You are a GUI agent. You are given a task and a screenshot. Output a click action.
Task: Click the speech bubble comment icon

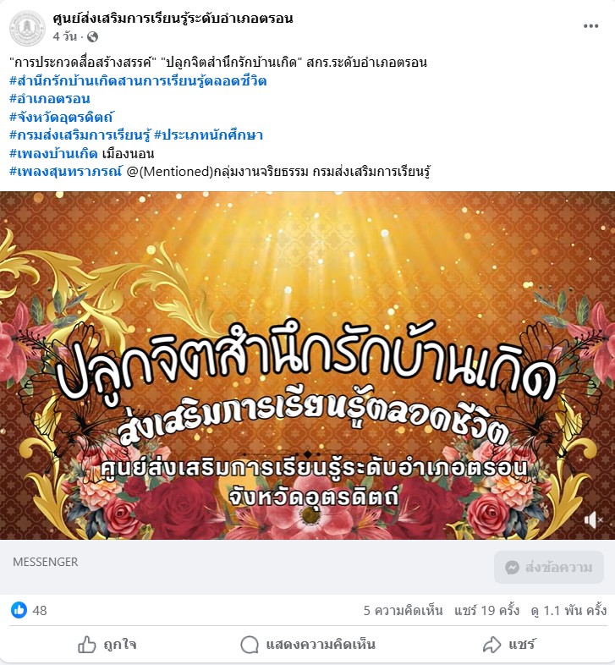250,645
